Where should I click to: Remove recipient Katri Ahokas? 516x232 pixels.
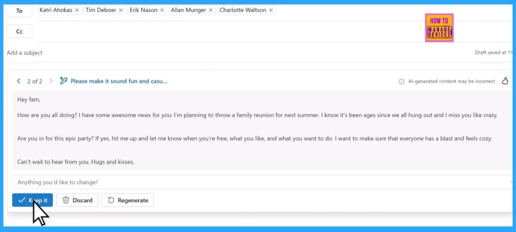coord(77,10)
